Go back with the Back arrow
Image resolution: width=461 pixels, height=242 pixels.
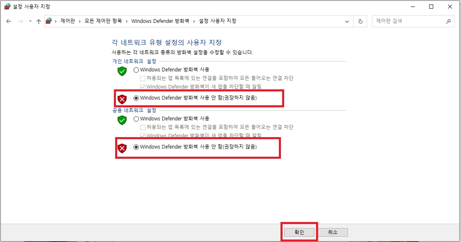tap(9, 21)
